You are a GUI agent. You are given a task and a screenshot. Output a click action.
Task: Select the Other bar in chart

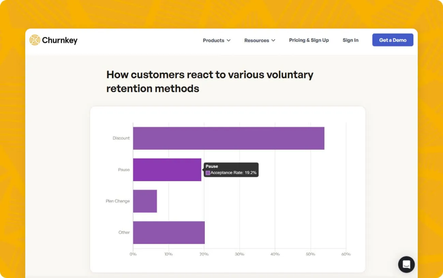click(x=169, y=232)
